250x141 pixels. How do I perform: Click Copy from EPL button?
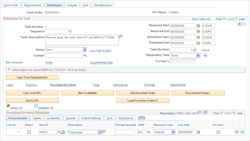(x=32, y=93)
